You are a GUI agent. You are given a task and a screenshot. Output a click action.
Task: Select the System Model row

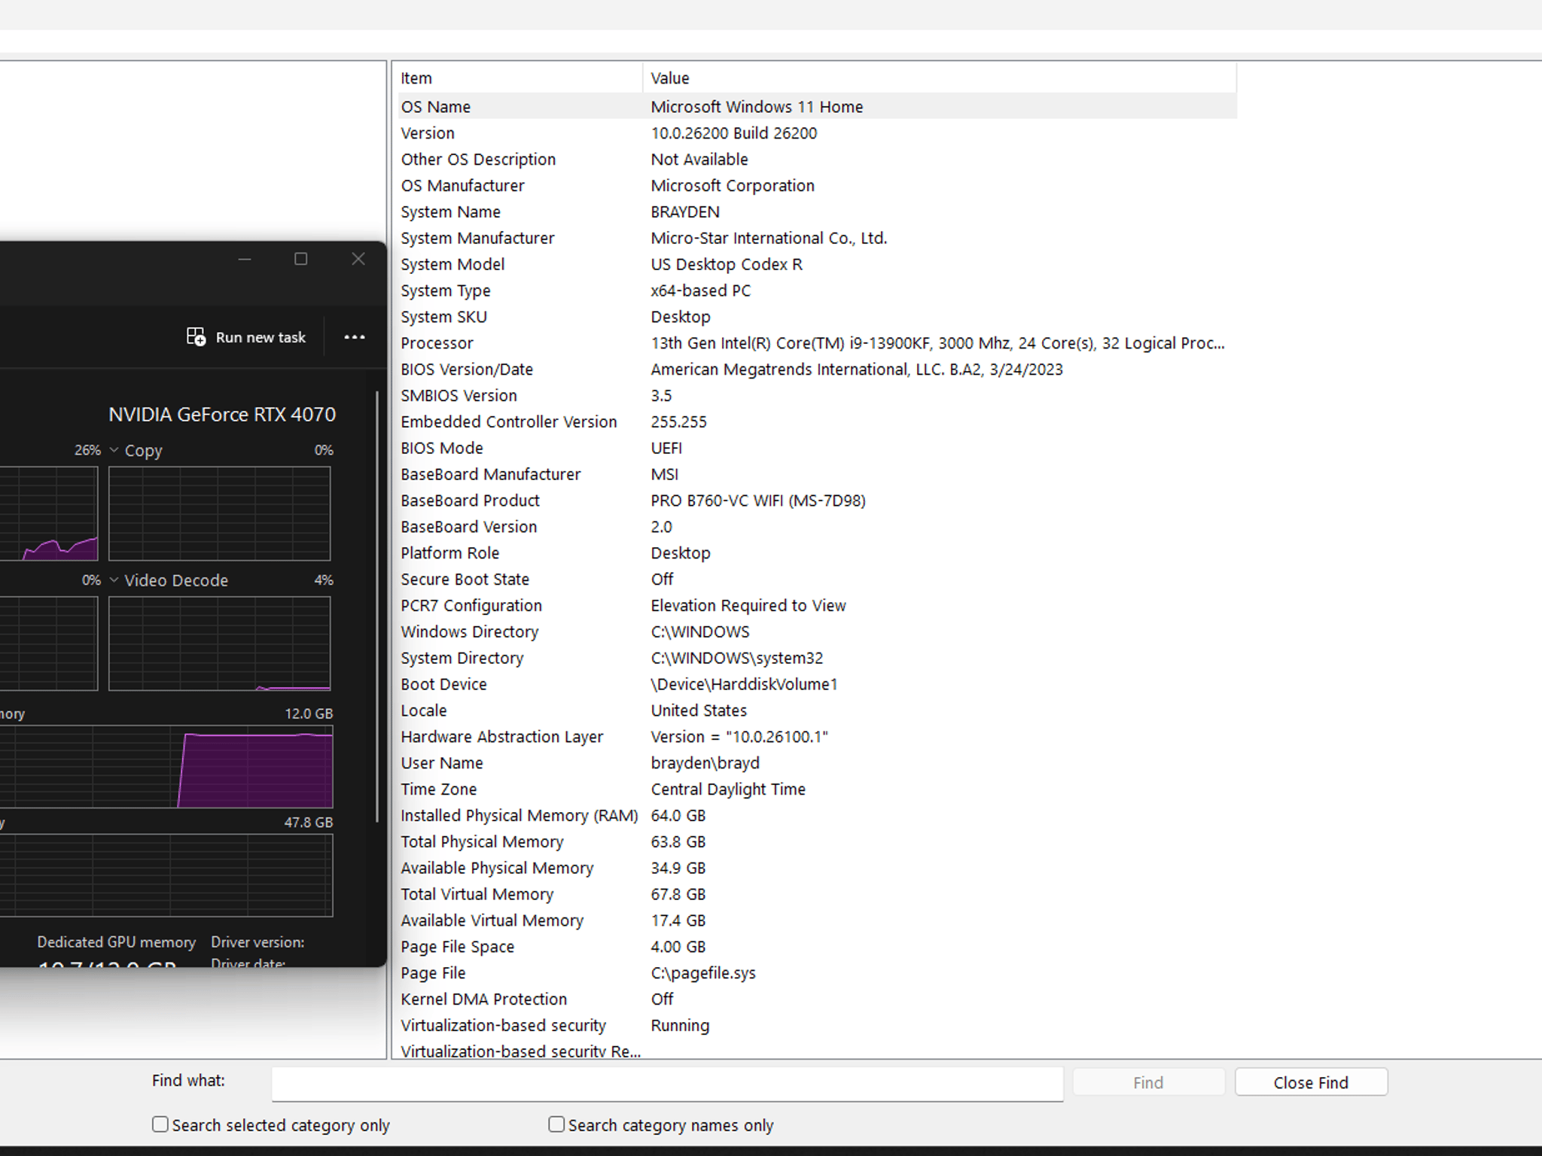tap(817, 264)
